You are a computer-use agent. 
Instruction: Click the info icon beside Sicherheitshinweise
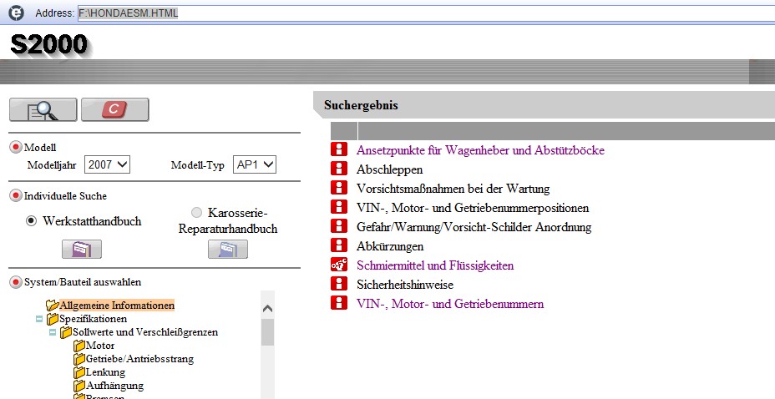[338, 285]
